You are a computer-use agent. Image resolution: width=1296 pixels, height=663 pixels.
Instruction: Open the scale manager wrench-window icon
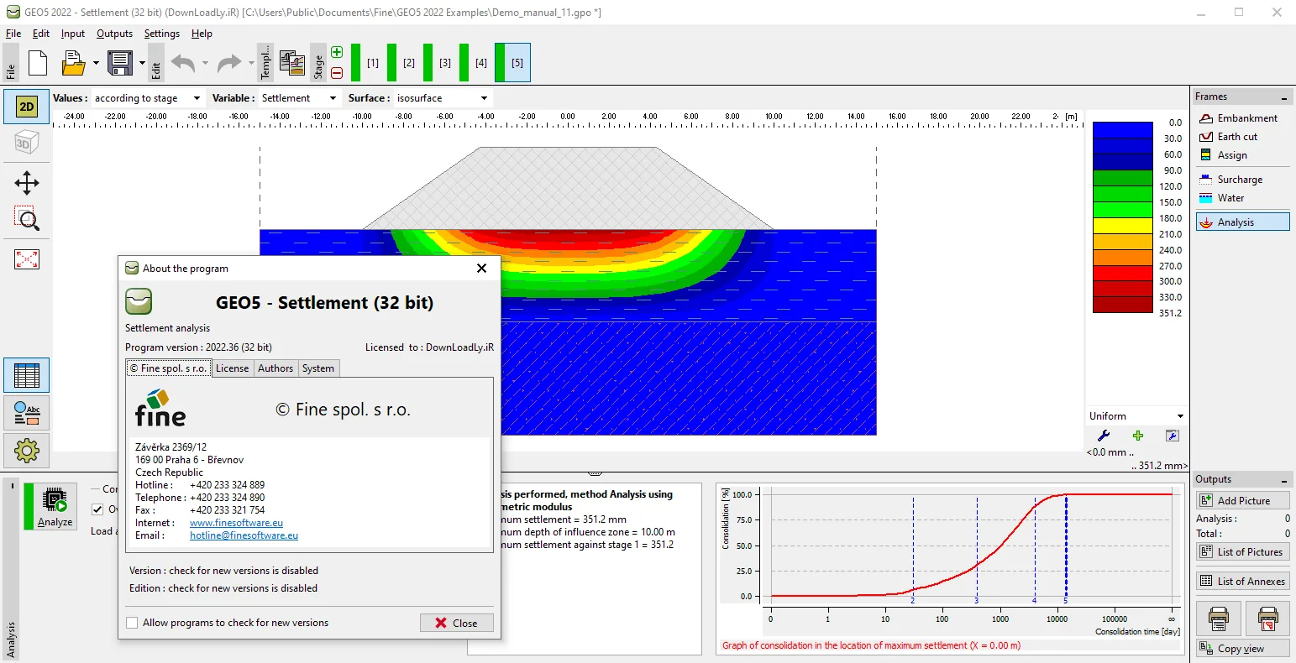point(1173,436)
